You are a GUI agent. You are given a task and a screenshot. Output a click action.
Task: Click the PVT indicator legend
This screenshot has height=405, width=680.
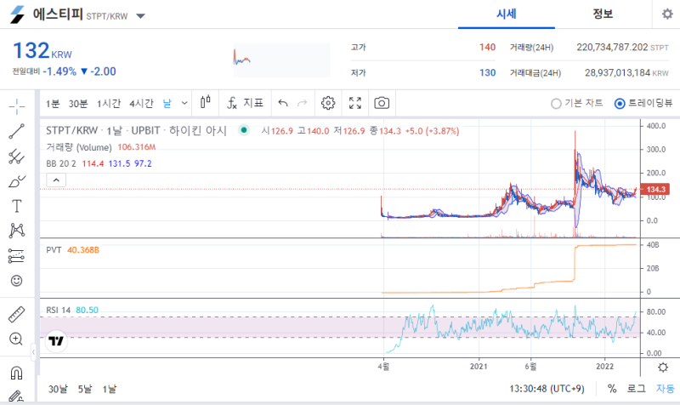(54, 250)
